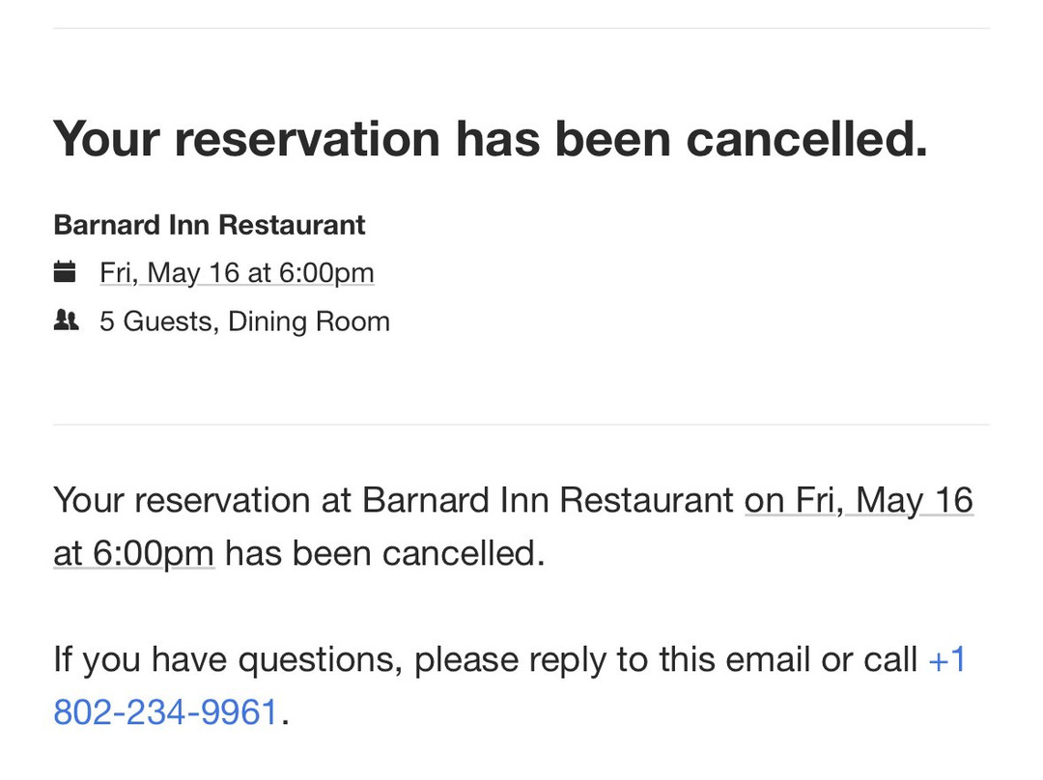1043x780 pixels.
Task: Tap the blue +1 country code link
Action: 946,659
